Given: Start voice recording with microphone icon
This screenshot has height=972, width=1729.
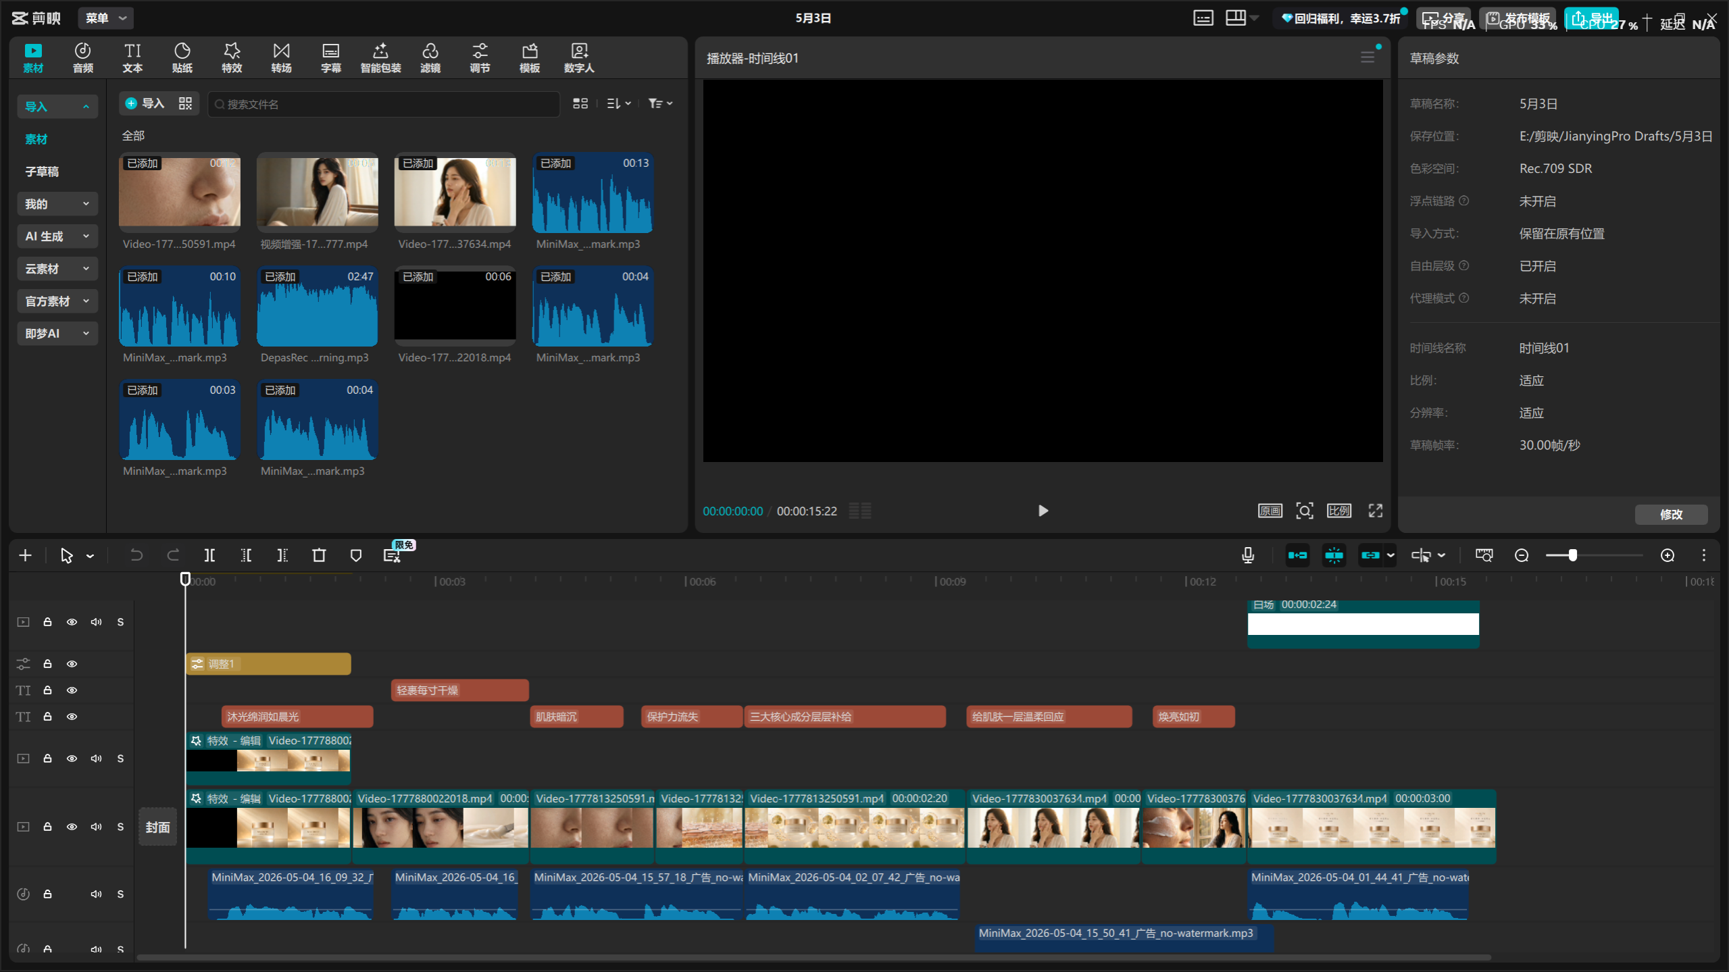Looking at the screenshot, I should tap(1248, 555).
